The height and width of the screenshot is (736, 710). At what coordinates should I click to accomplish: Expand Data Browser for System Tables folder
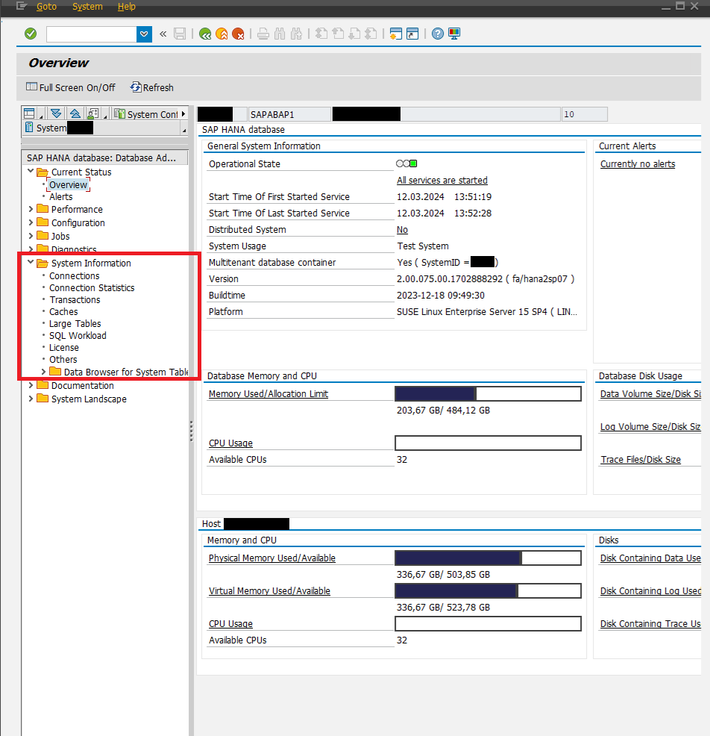(43, 372)
